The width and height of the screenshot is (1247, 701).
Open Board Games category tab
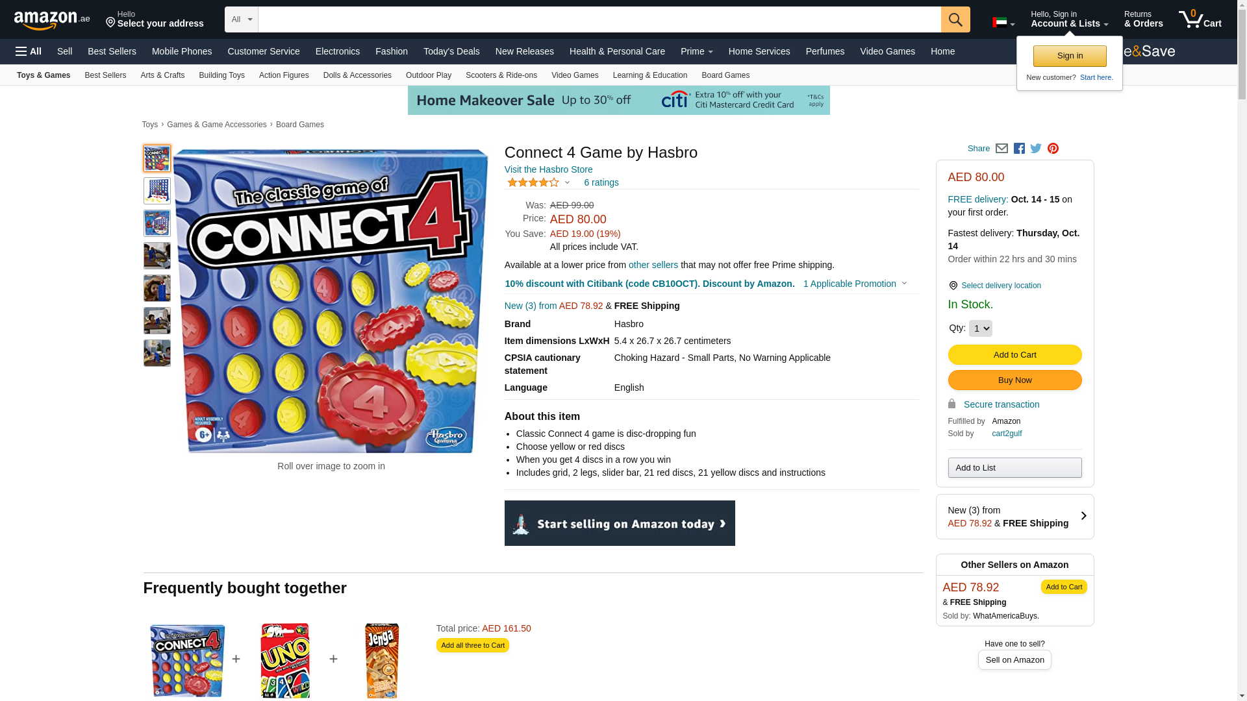pyautogui.click(x=725, y=75)
